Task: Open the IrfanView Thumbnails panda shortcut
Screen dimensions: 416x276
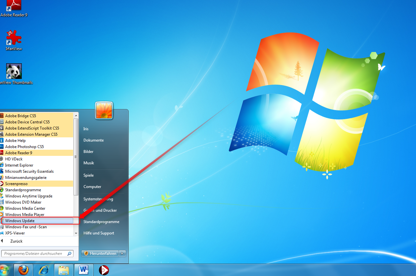Action: pos(14,74)
